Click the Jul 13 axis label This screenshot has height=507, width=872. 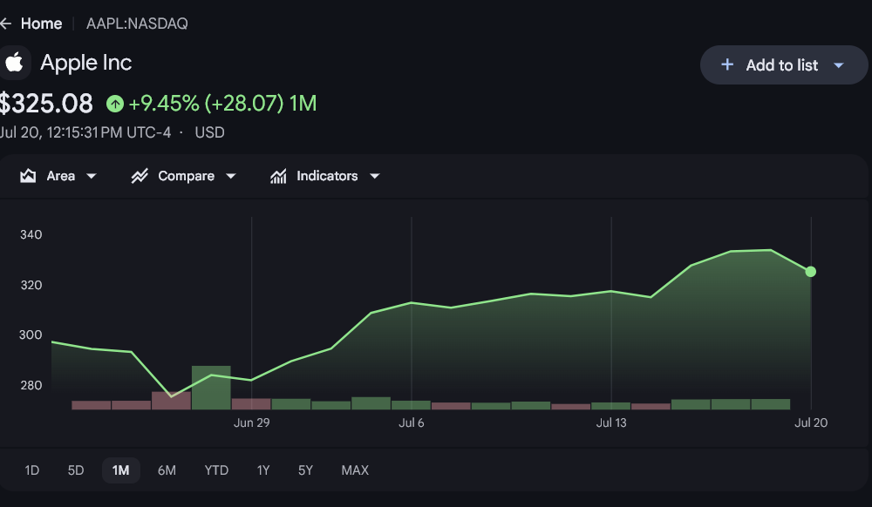pos(611,422)
